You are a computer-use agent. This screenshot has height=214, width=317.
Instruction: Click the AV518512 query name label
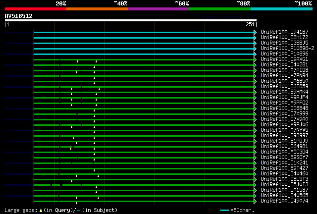19,16
